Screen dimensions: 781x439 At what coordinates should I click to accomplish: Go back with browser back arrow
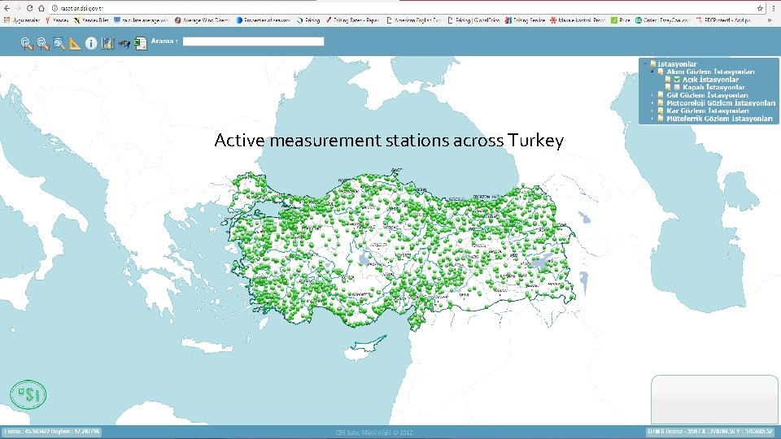(x=7, y=8)
